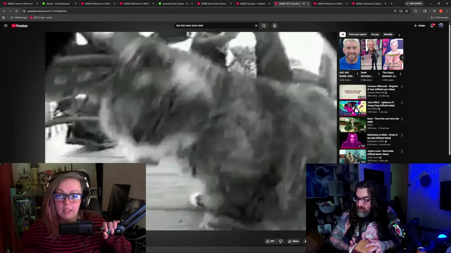
Task: Open the zoom magnifier icon in address bar
Action: click(395, 11)
